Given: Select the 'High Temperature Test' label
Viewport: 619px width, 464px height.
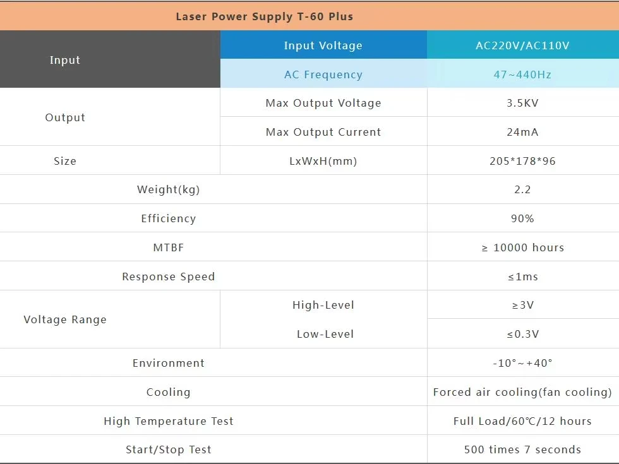Looking at the screenshot, I should pyautogui.click(x=169, y=421).
